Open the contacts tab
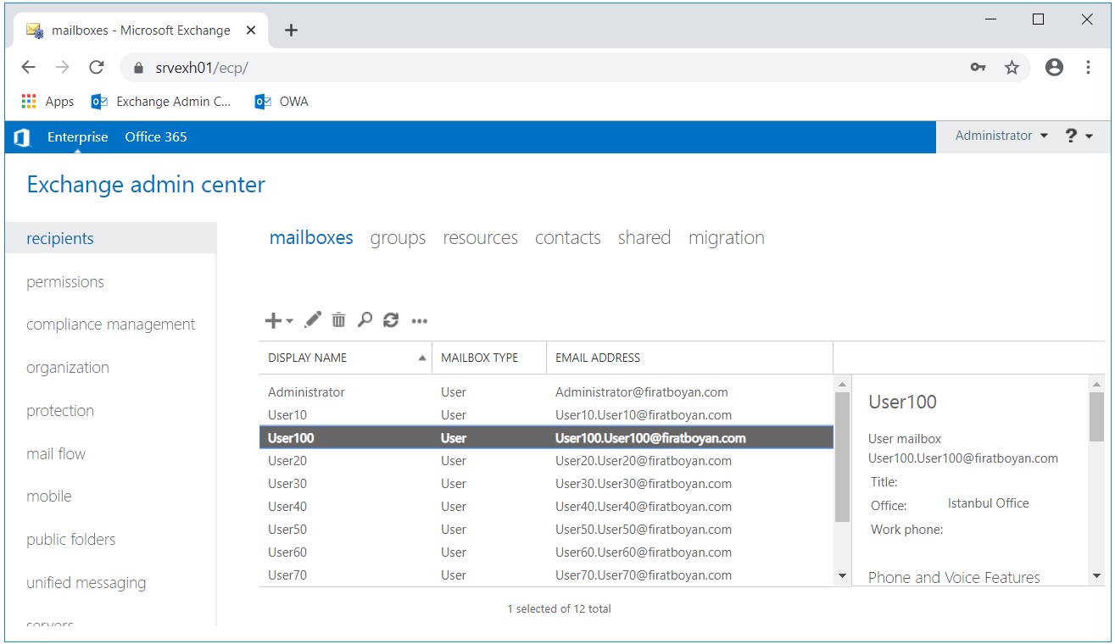The width and height of the screenshot is (1115, 644). tap(568, 238)
